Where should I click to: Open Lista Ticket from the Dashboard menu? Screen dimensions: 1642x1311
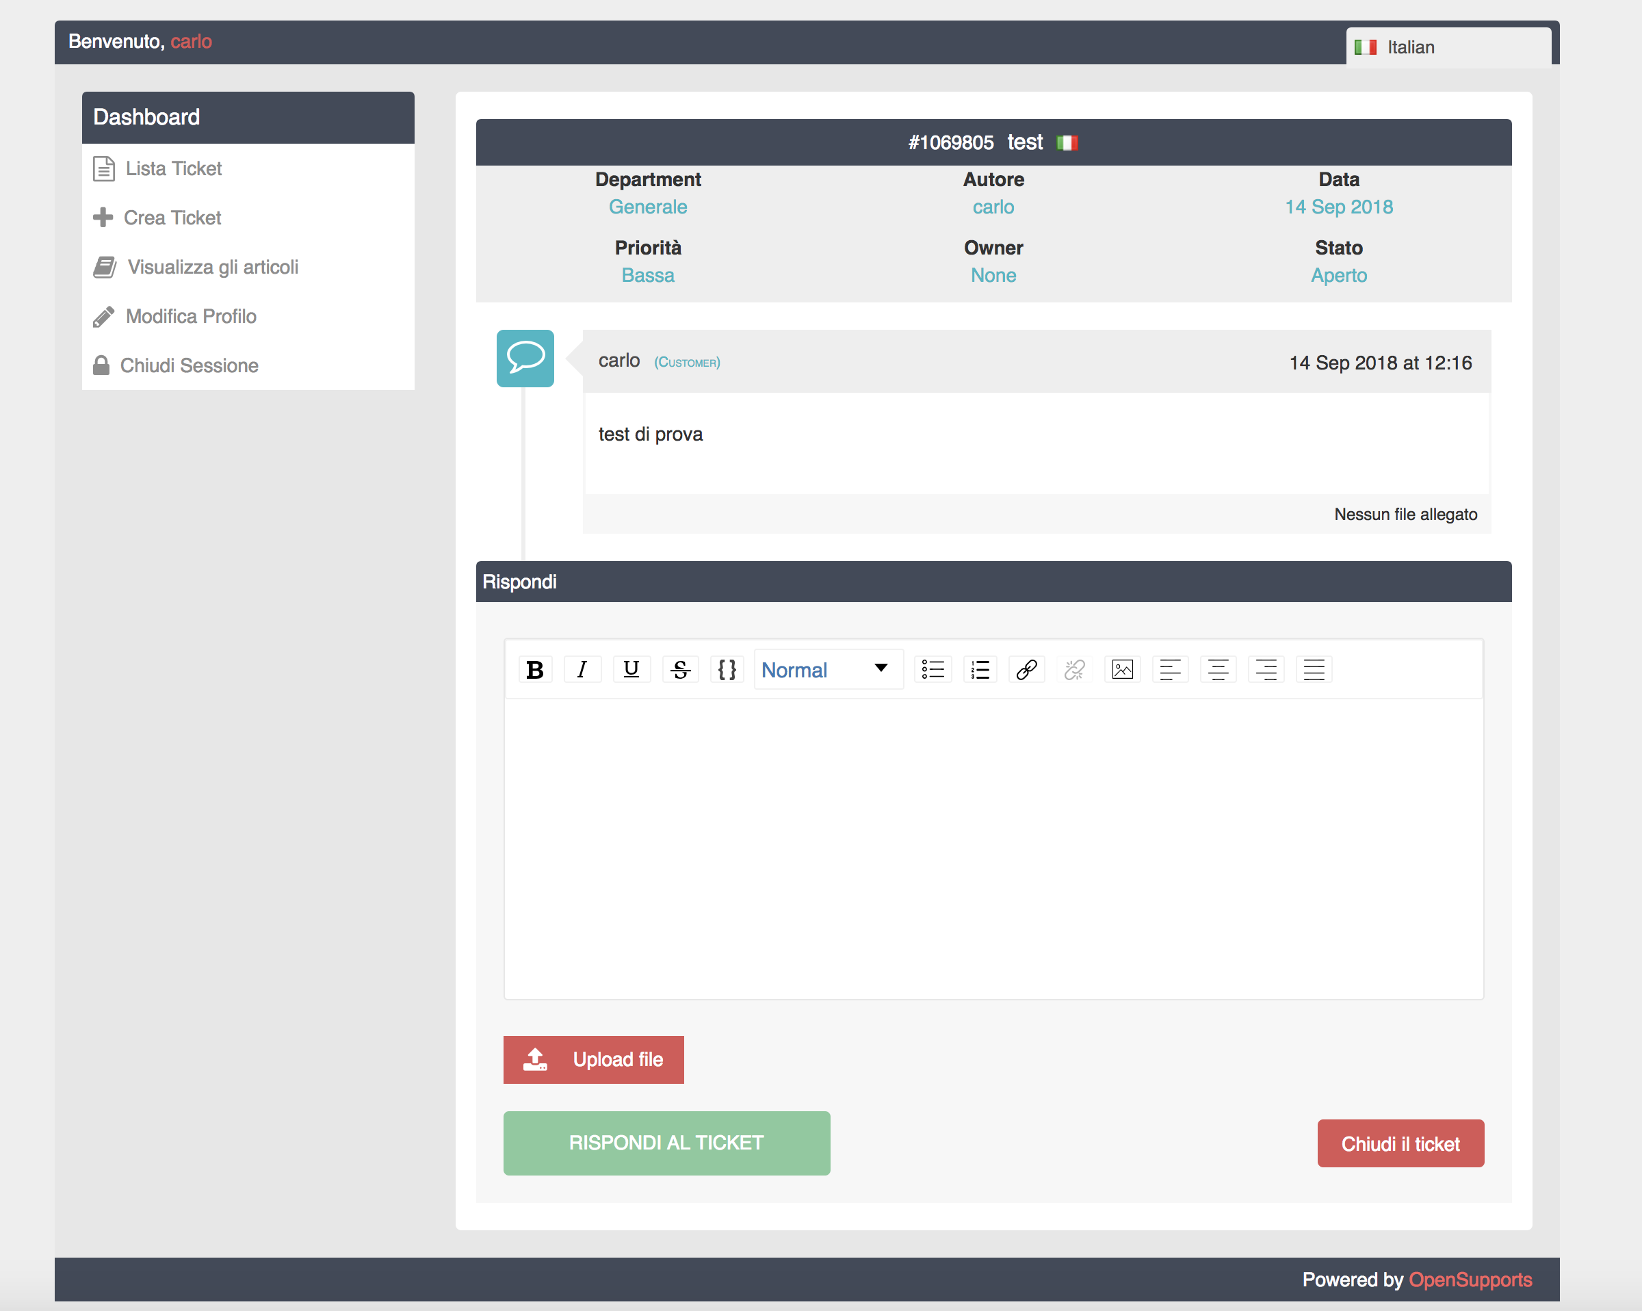(174, 168)
